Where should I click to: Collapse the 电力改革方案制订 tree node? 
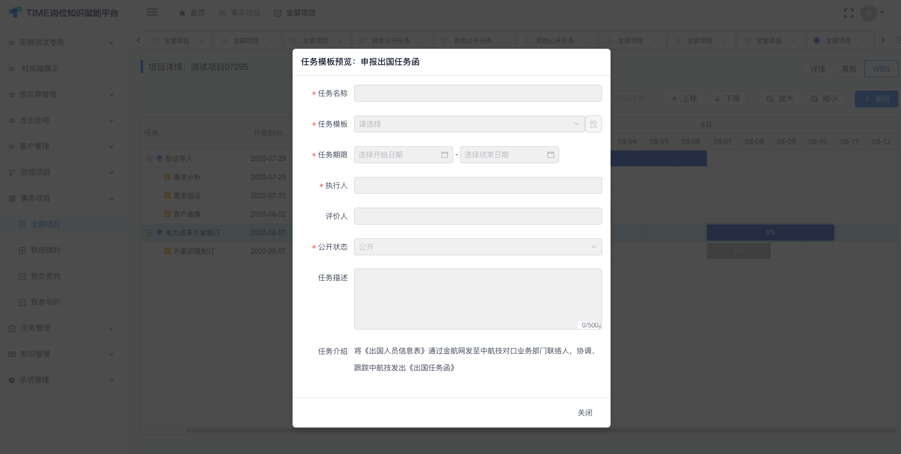click(149, 233)
